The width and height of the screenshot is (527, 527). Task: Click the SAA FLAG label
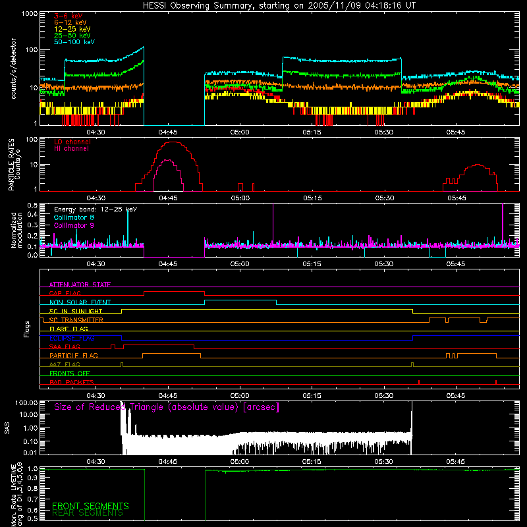click(x=65, y=347)
